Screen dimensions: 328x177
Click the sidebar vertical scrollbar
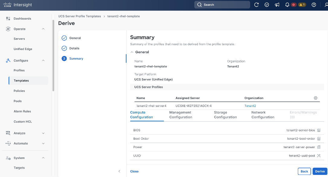53,55
